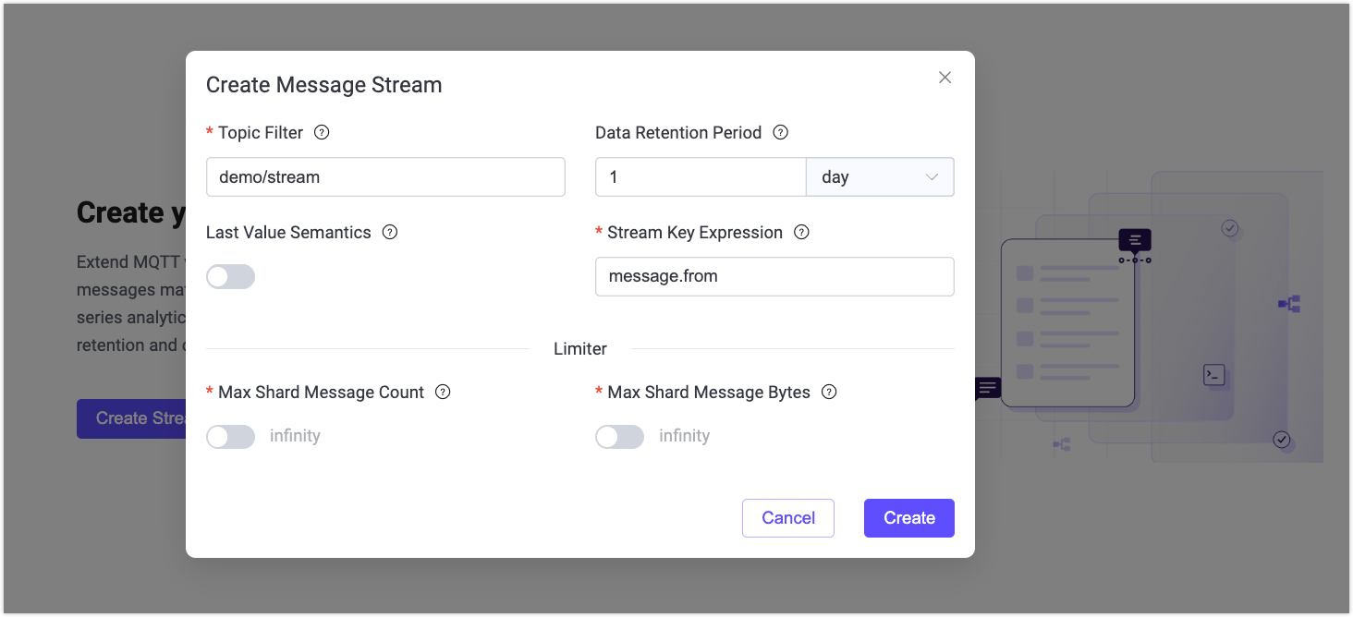
Task: Click inside the Stream Key Expression field
Action: coord(774,276)
